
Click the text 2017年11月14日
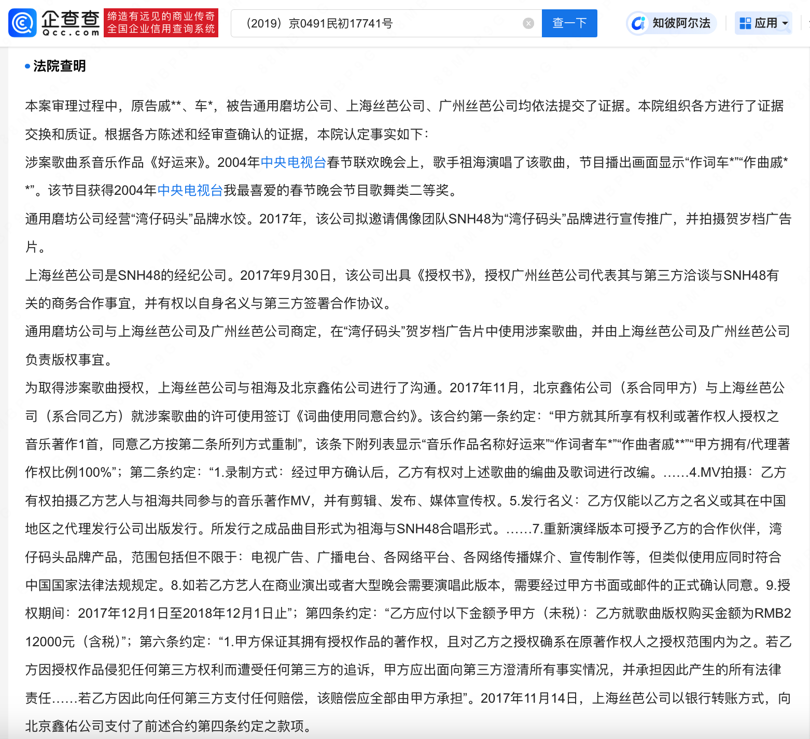[x=529, y=698]
